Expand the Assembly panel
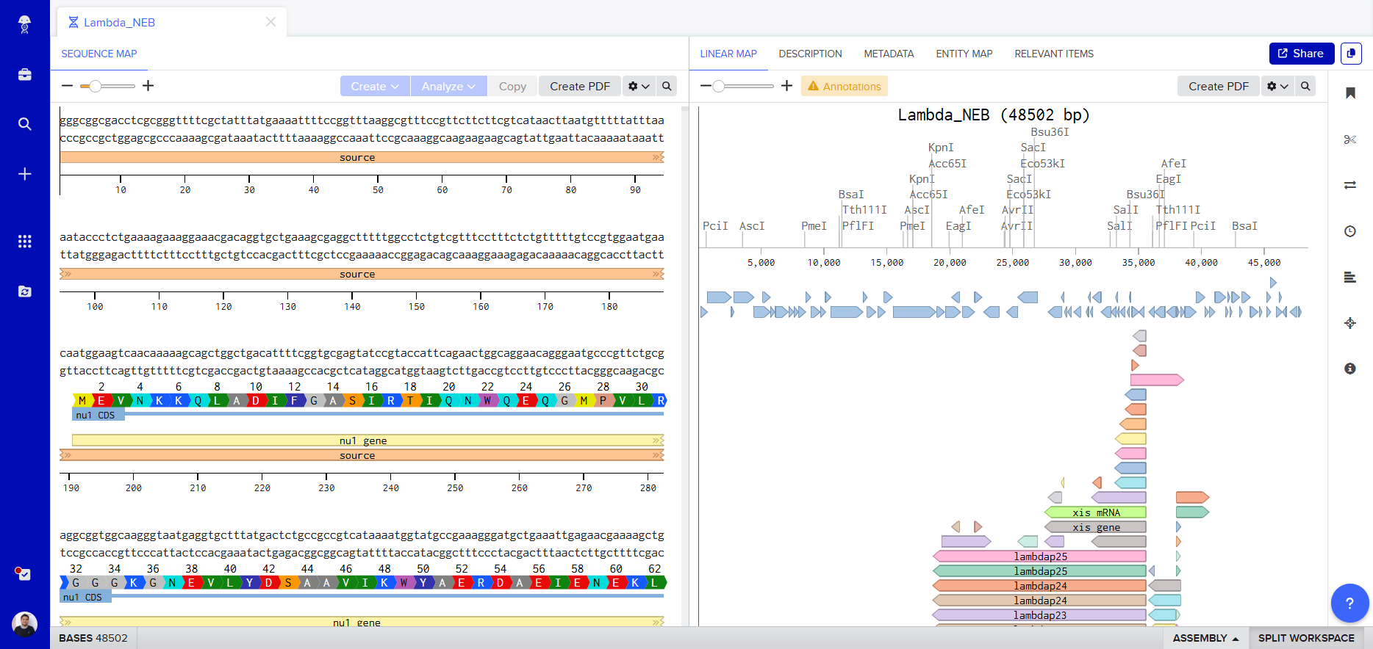 click(x=1205, y=638)
